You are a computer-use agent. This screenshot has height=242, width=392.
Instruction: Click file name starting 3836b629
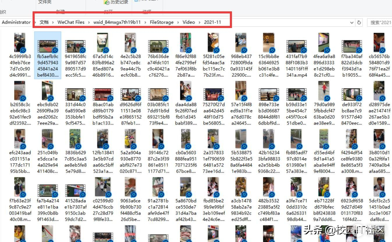point(75,162)
